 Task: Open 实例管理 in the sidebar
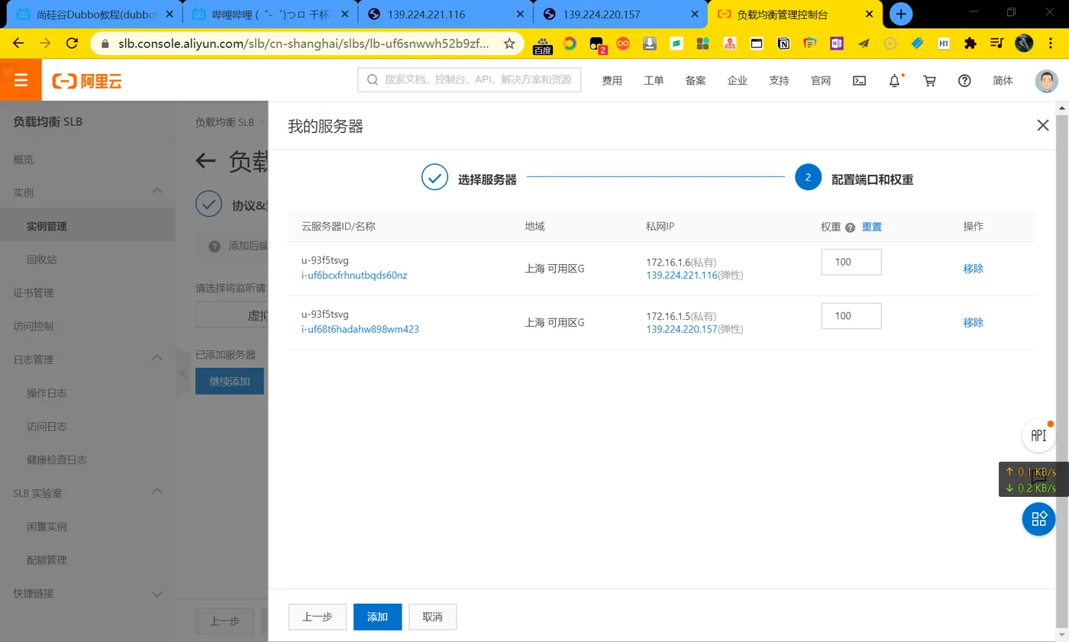(x=47, y=226)
